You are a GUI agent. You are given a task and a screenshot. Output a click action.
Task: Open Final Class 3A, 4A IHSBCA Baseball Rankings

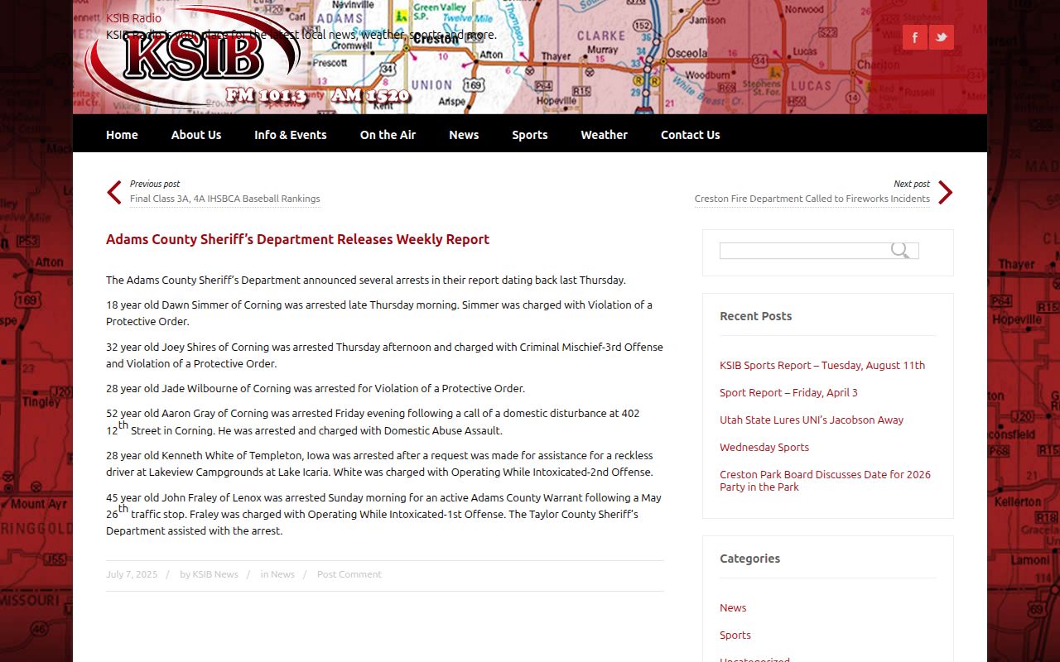(x=225, y=199)
